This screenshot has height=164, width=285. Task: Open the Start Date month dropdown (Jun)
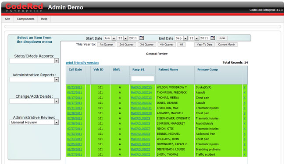point(114,38)
